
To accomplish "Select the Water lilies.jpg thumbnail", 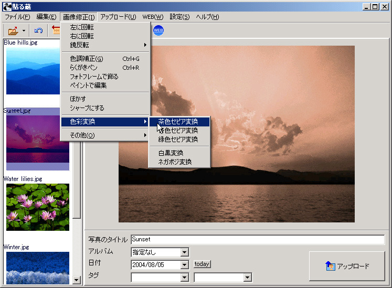I will coord(38,207).
